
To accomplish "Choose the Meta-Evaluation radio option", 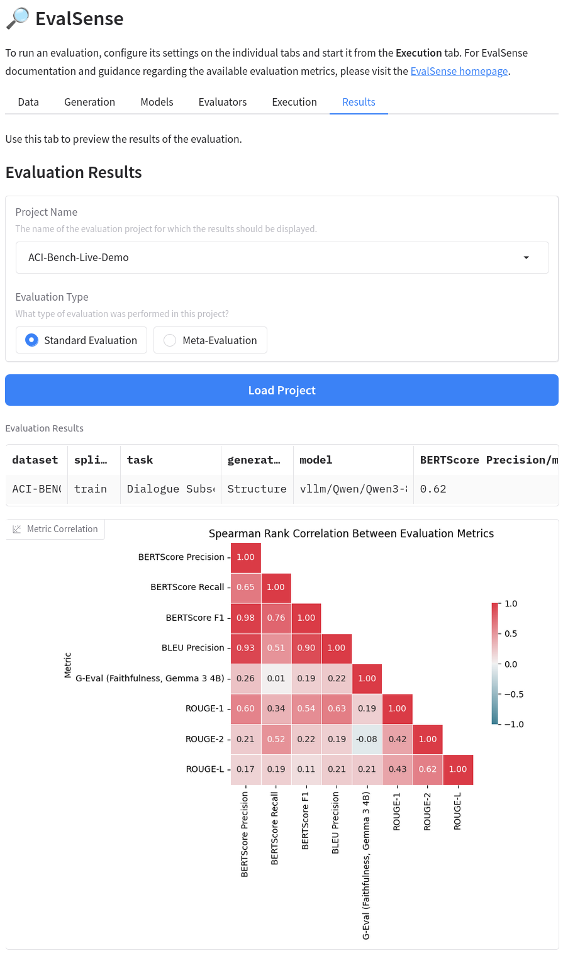I will pos(170,340).
